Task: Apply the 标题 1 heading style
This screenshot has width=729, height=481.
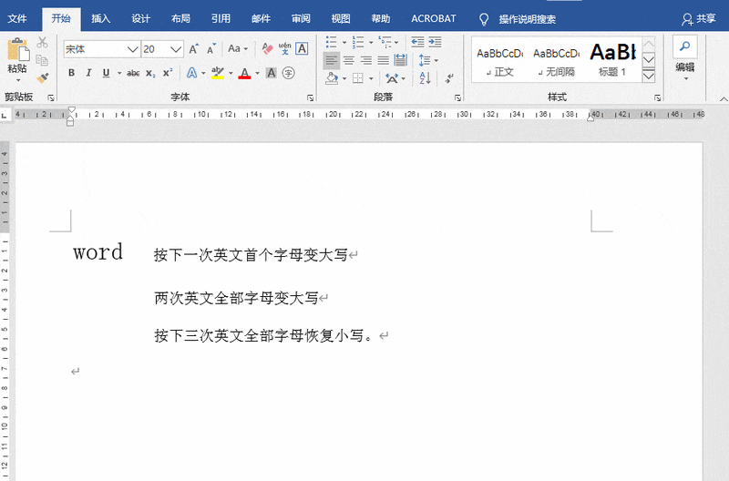Action: (x=612, y=59)
